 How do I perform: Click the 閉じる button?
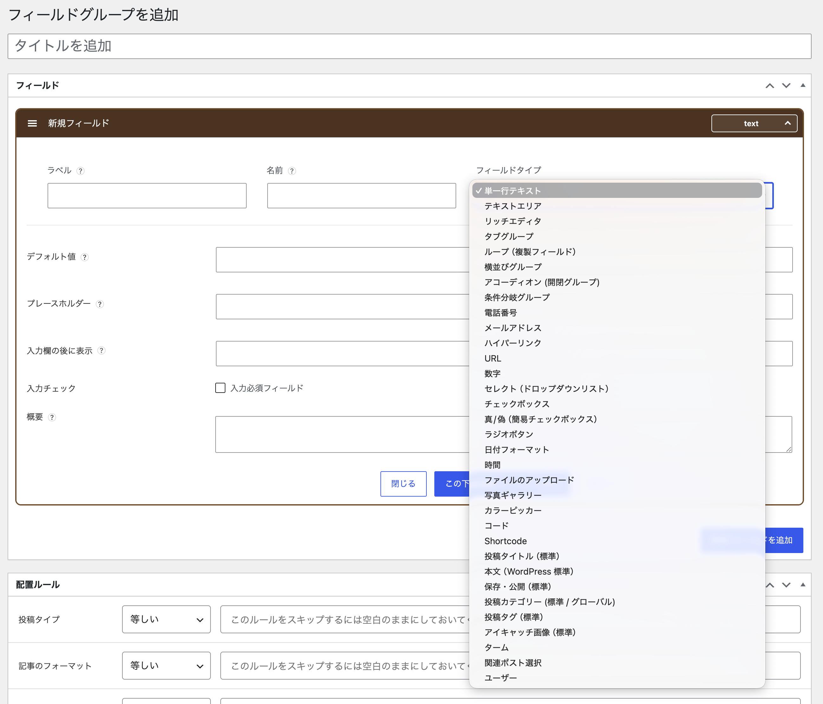[x=403, y=484]
